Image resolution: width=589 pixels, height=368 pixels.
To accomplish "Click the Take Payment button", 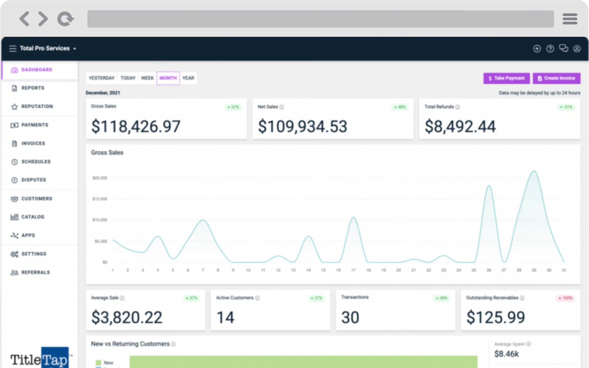I will (x=506, y=78).
